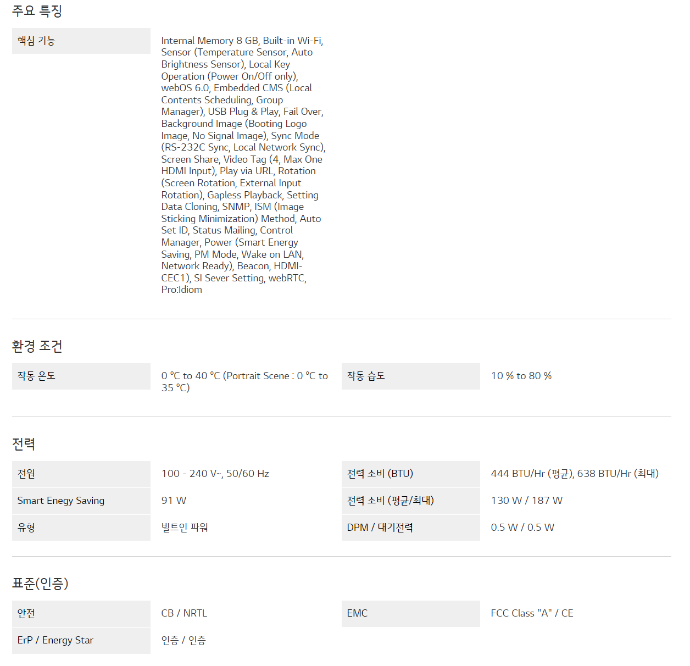Click the 130 W / 187 W value

point(526,501)
